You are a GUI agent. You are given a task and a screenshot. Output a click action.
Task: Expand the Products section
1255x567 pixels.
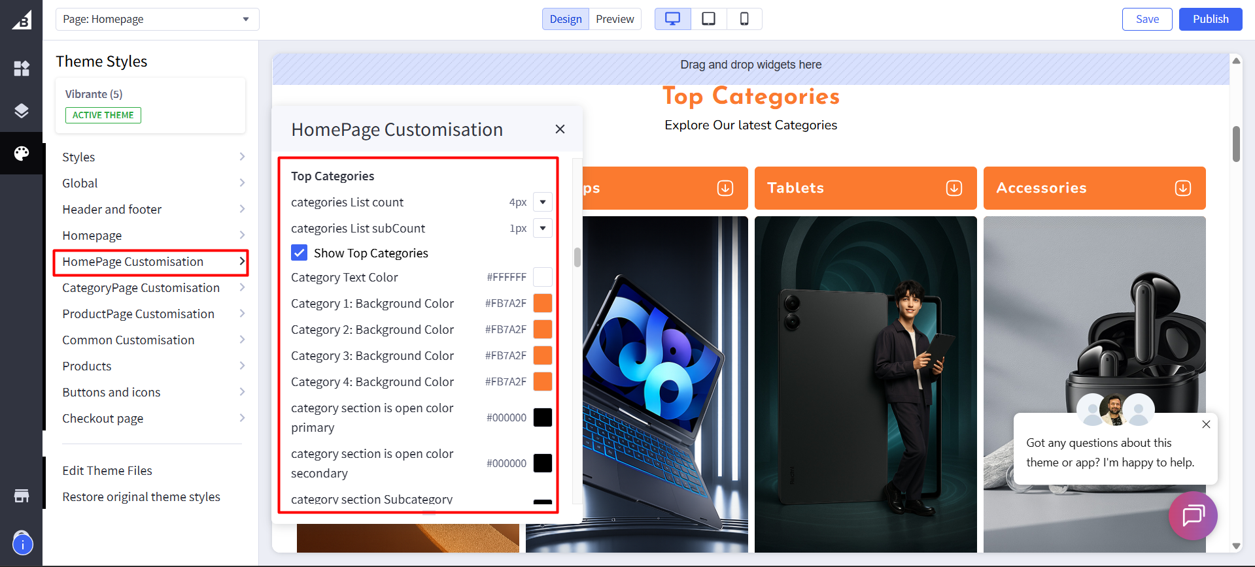coord(154,366)
